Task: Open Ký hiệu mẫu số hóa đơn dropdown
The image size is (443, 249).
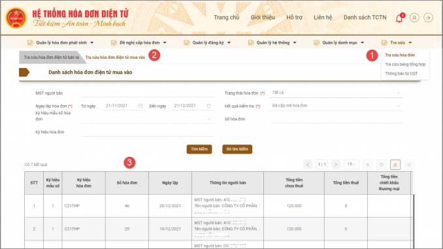Action: (x=148, y=119)
